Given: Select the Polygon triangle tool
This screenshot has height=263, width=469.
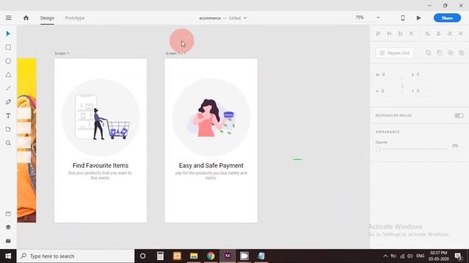Looking at the screenshot, I should 8,75.
